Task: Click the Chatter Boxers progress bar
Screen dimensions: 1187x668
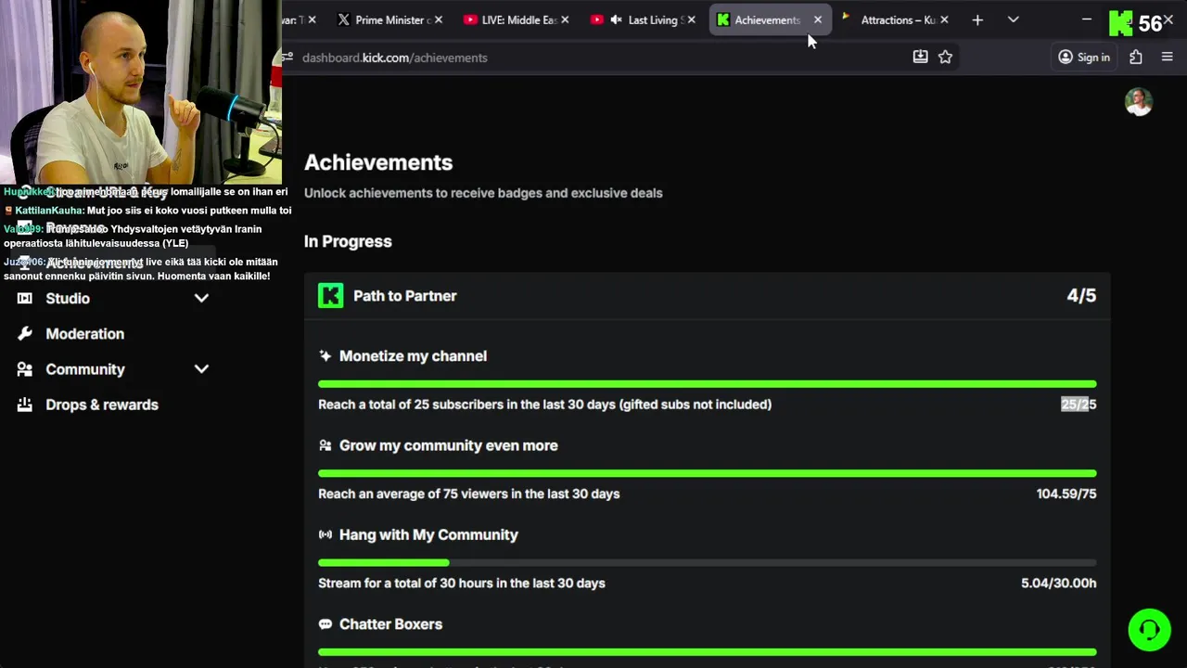Action: (707, 652)
